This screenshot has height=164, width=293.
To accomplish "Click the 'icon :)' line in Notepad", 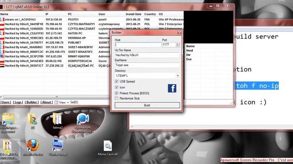I will click(x=253, y=102).
